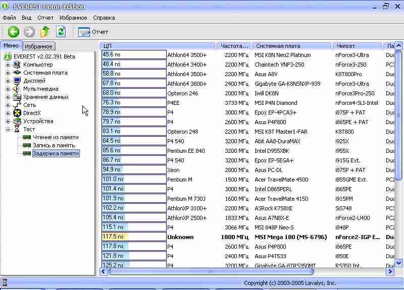Open the Вид menu
Screen dimensions: 404x290
pyautogui.click(x=27, y=18)
